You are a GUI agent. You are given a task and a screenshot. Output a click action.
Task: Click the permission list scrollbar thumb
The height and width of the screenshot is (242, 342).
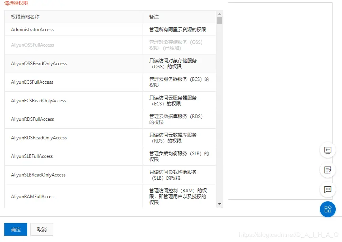tap(220, 20)
